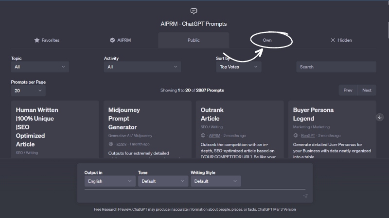Go to Next page of prompts
The height and width of the screenshot is (218, 389).
(x=367, y=90)
